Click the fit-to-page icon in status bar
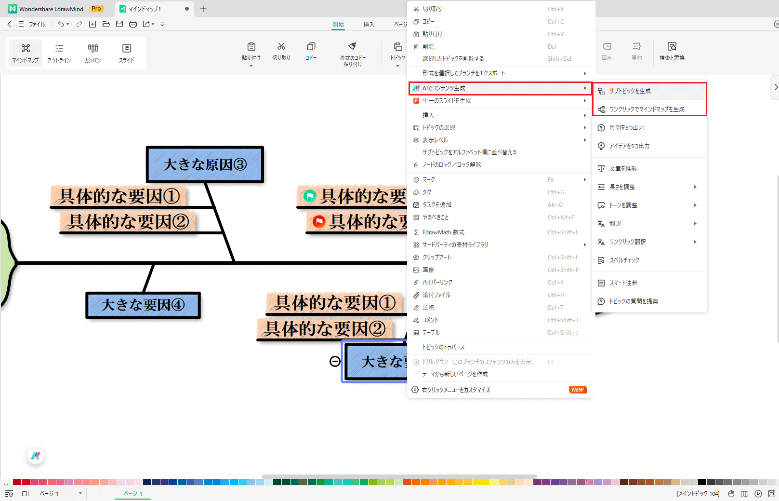This screenshot has width=779, height=501. click(x=771, y=494)
